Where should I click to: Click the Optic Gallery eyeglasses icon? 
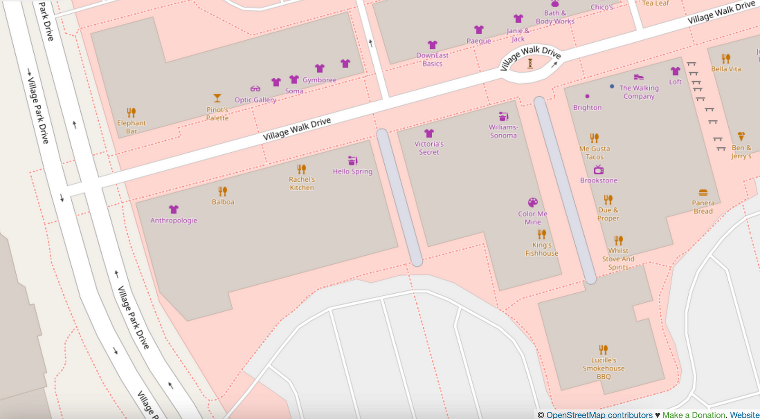tap(256, 89)
